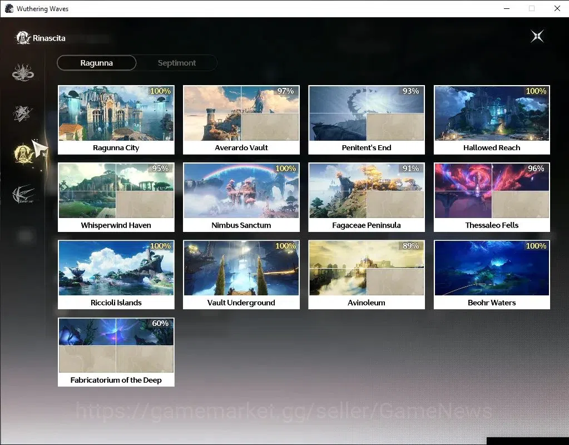Open the Thessaleo Fells thumbnail

tap(492, 191)
